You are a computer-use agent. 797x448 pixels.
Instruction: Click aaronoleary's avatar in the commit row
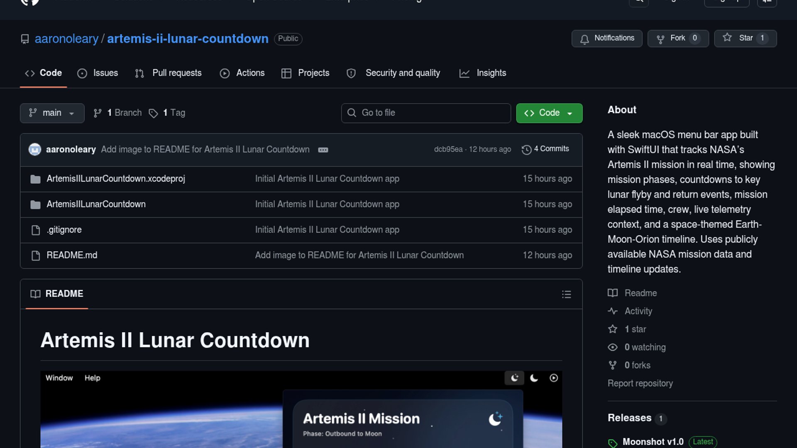(35, 149)
